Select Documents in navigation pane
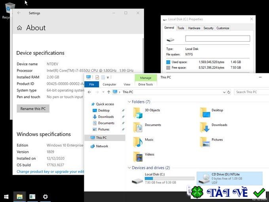Viewport: 269px width, 202px height. (104, 123)
